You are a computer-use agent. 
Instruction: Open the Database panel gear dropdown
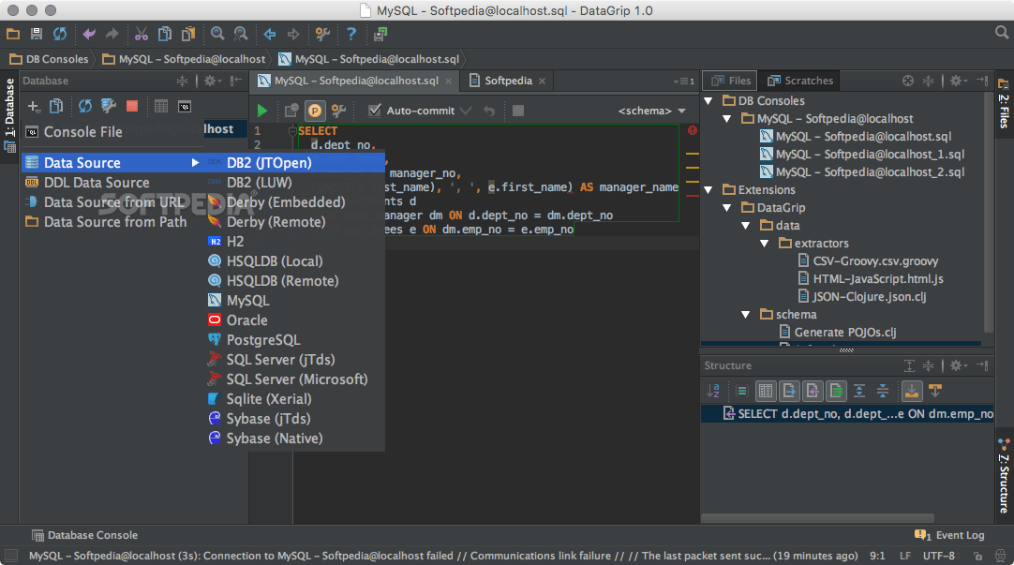(212, 81)
